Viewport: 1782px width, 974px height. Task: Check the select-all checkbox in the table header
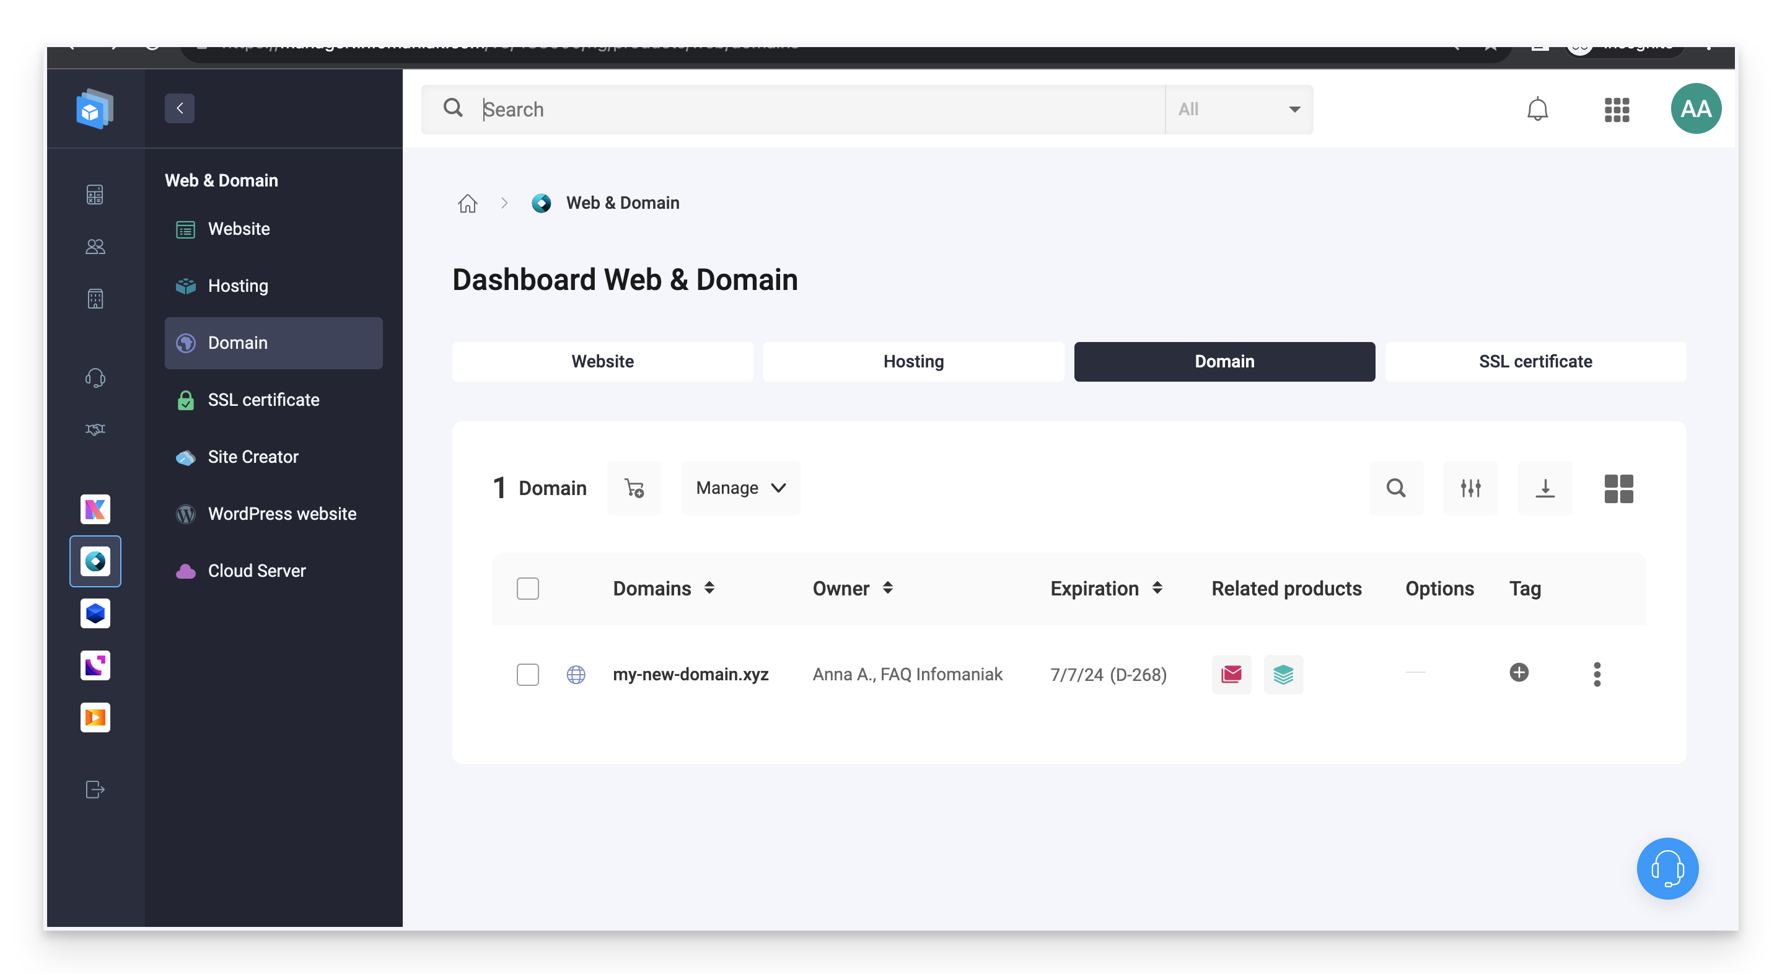(528, 588)
